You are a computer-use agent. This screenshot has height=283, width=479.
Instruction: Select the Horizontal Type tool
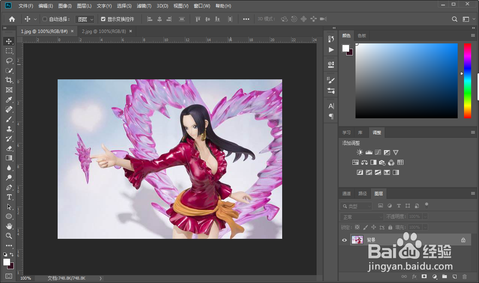(x=9, y=197)
